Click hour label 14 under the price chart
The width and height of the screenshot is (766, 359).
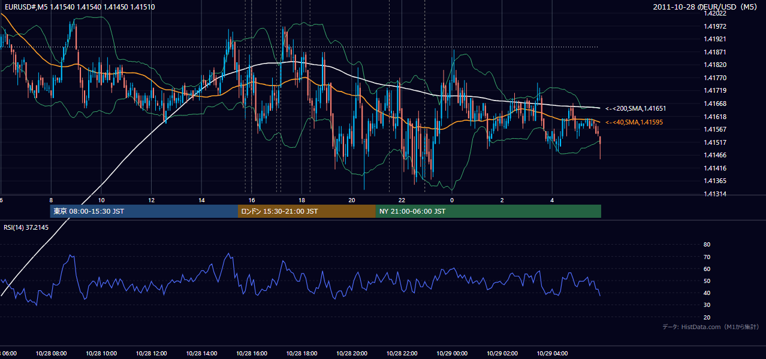click(201, 200)
